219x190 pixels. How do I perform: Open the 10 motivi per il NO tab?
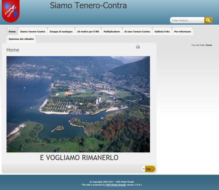coord(88,32)
